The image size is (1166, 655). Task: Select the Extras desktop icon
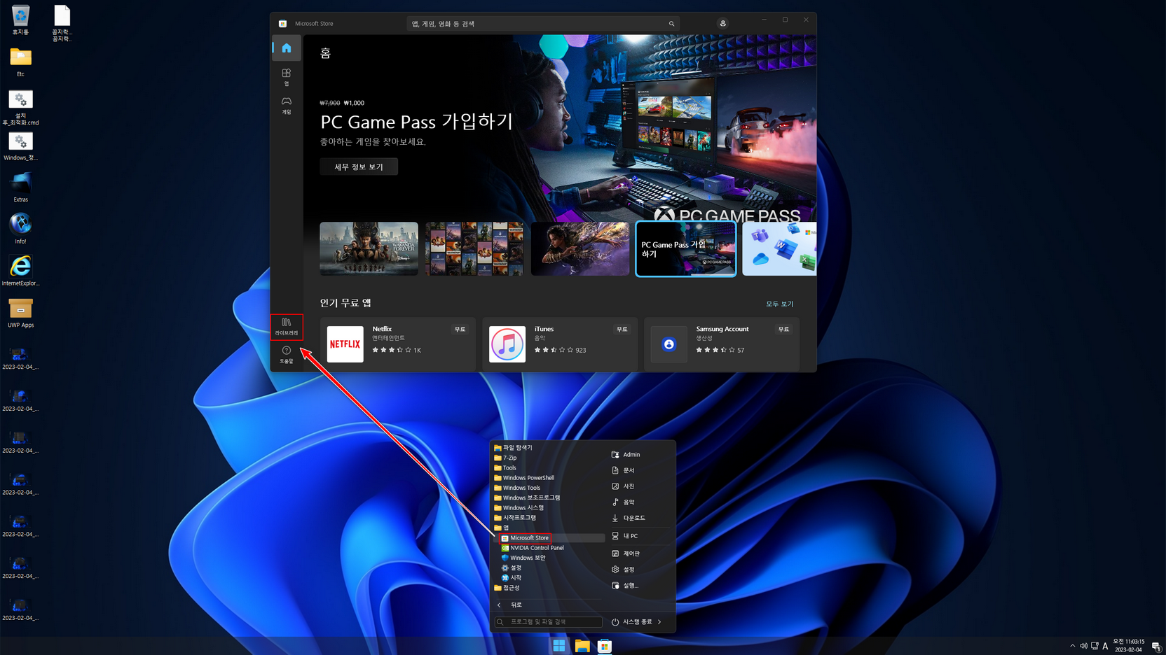click(x=20, y=187)
